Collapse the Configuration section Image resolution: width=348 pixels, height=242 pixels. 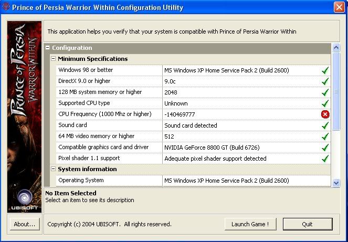pyautogui.click(x=47, y=48)
